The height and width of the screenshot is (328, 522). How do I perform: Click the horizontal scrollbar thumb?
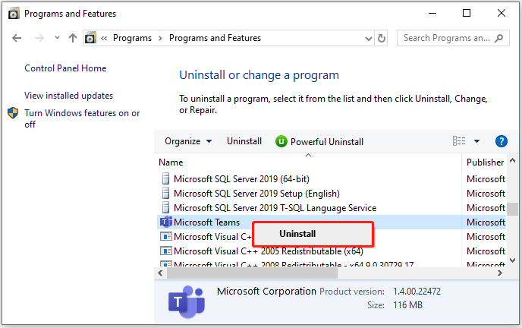(x=252, y=273)
